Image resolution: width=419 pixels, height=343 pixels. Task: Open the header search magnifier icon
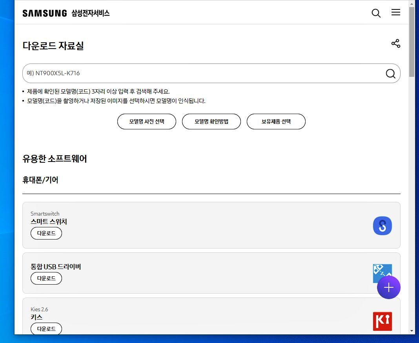pyautogui.click(x=376, y=13)
